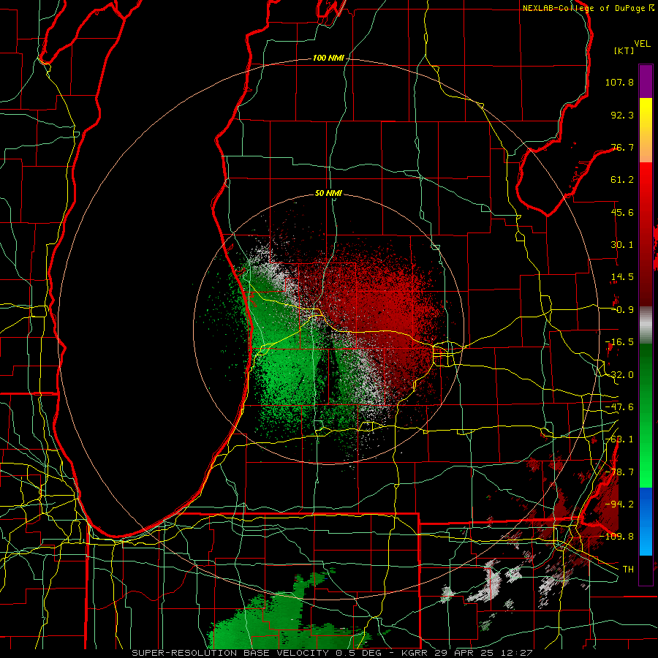Click the 30.1 value on velocity scale
Viewport: 658px width, 658px height.
tap(622, 245)
